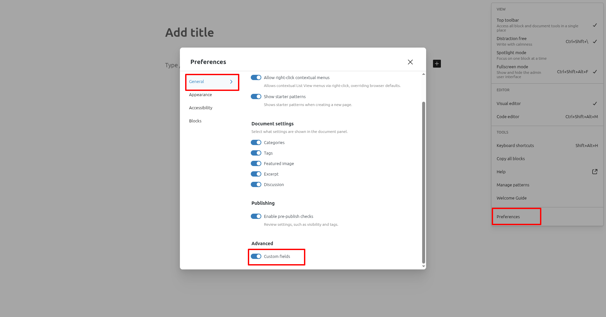Turn off the Custom fields toggle

[x=256, y=257]
